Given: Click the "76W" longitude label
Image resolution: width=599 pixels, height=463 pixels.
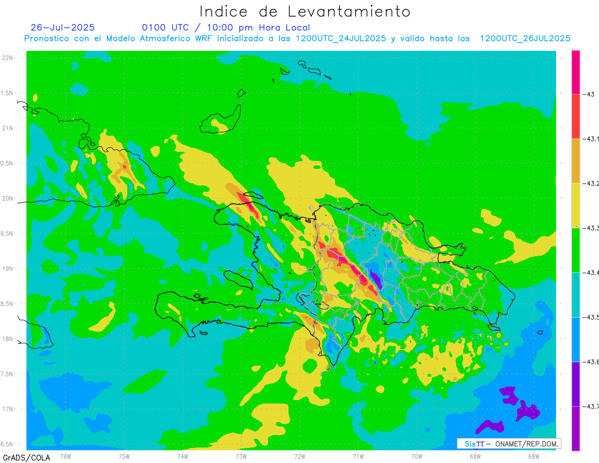Looking at the screenshot, I should (x=65, y=456).
